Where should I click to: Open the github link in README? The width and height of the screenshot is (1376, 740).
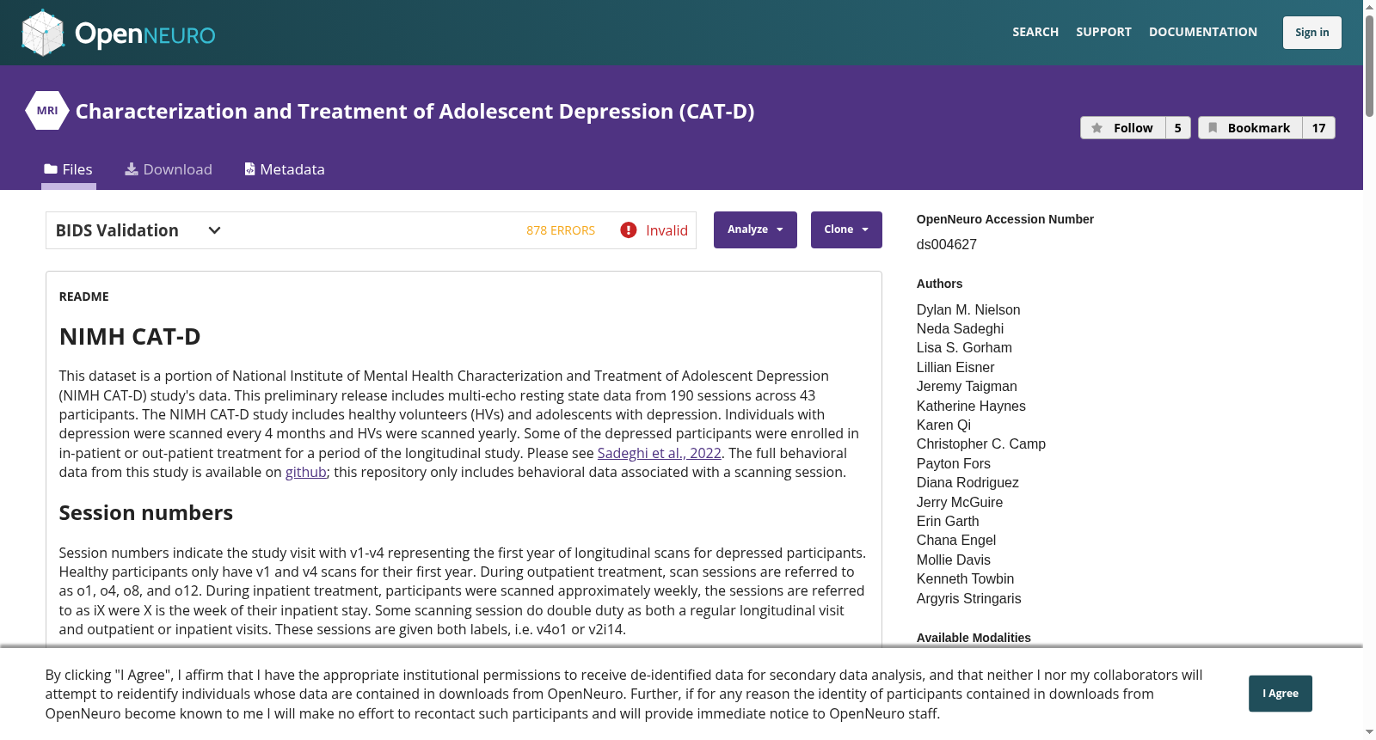pos(306,472)
